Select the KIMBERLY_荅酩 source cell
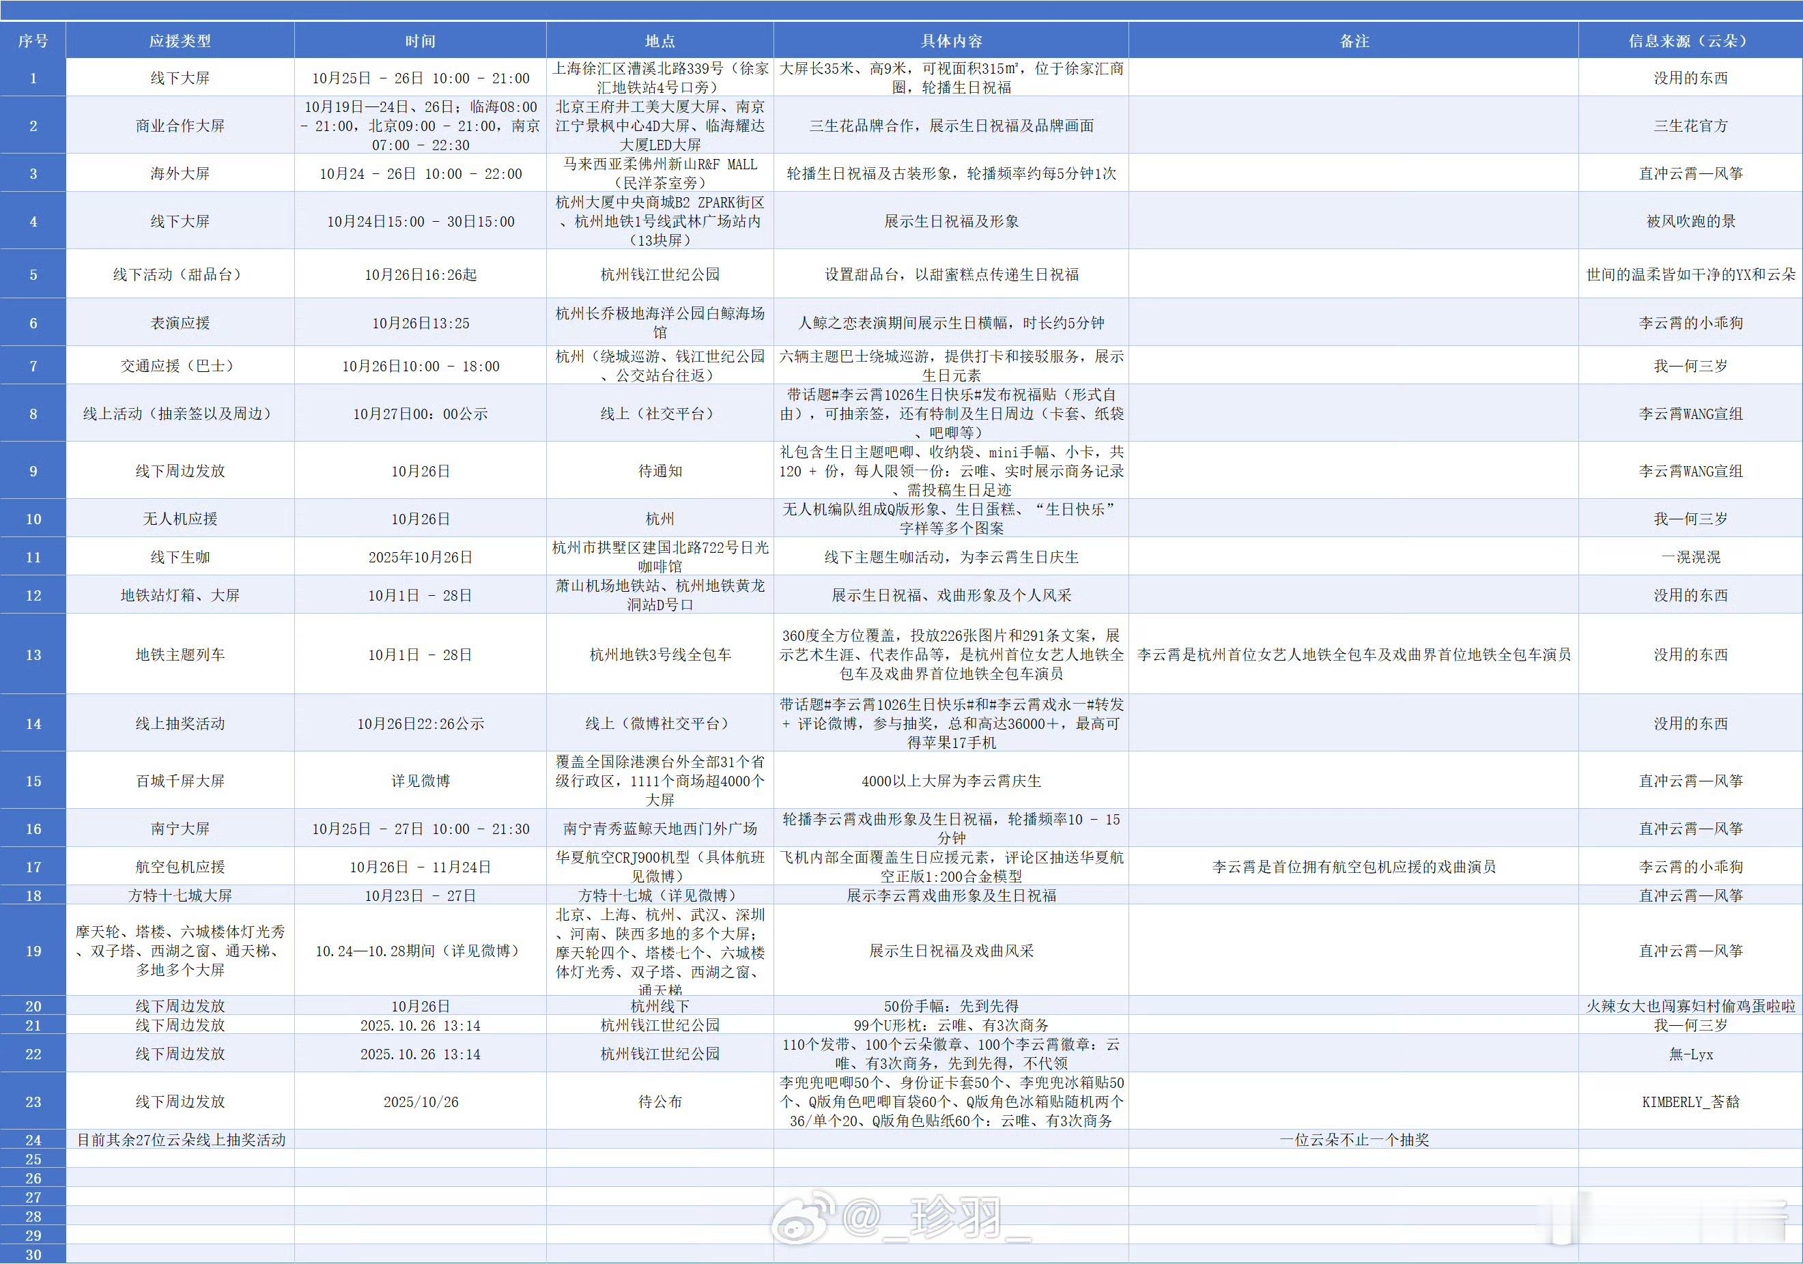1803x1264 pixels. point(1690,1102)
